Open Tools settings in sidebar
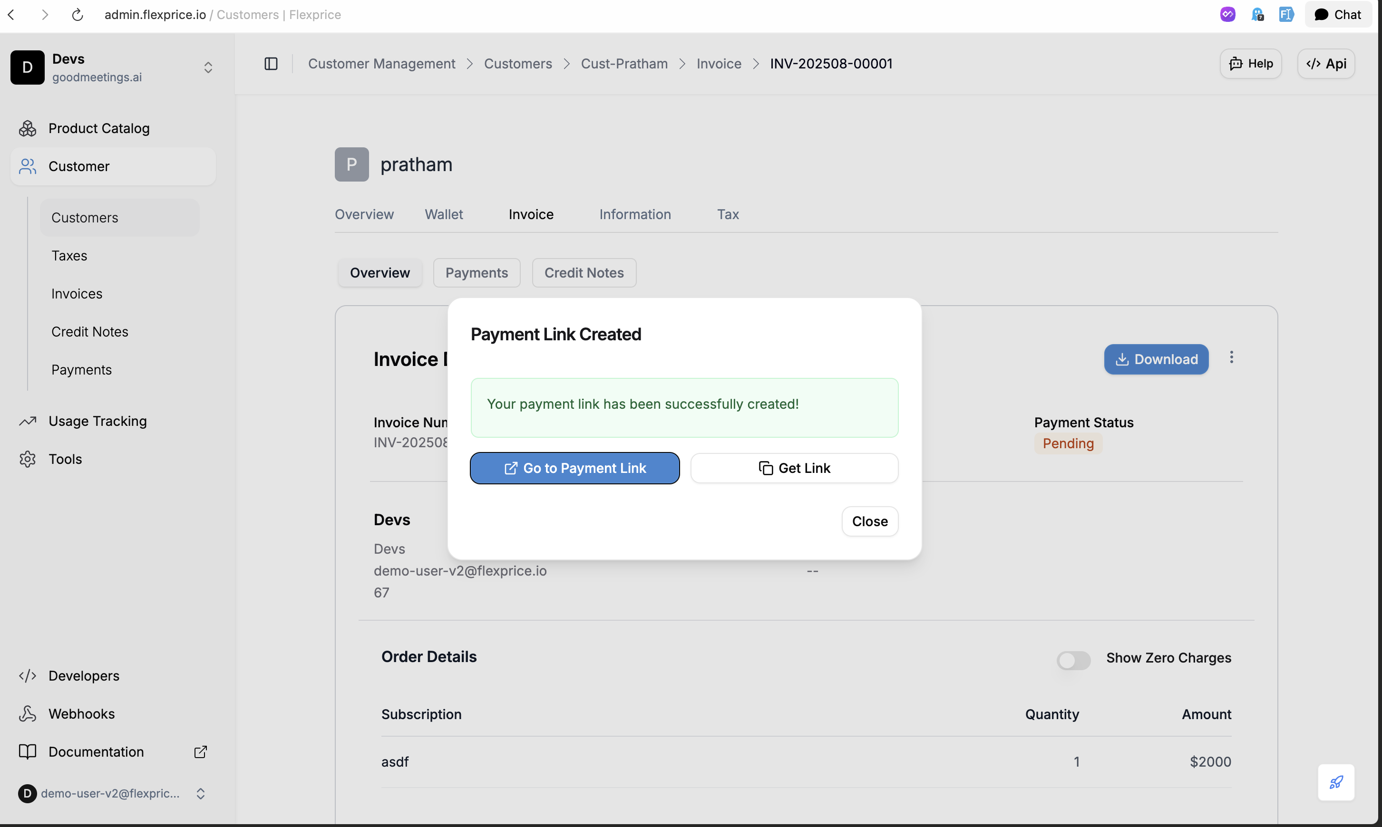Viewport: 1382px width, 827px height. (65, 459)
